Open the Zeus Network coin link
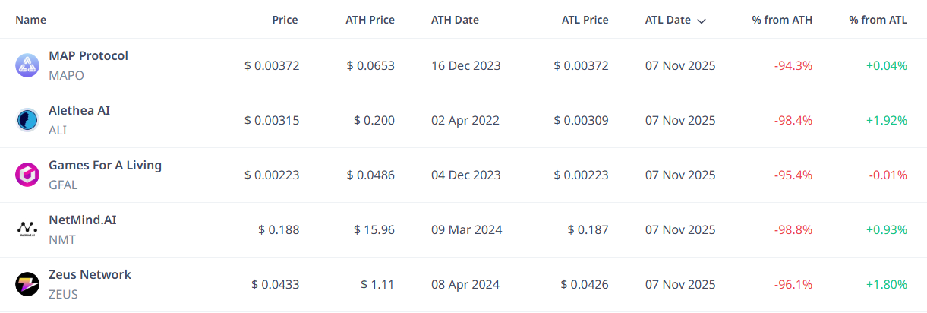This screenshot has height=313, width=927. (90, 275)
